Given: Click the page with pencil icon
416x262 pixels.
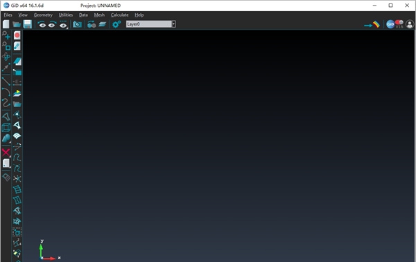Looking at the screenshot, I should click(x=17, y=46).
